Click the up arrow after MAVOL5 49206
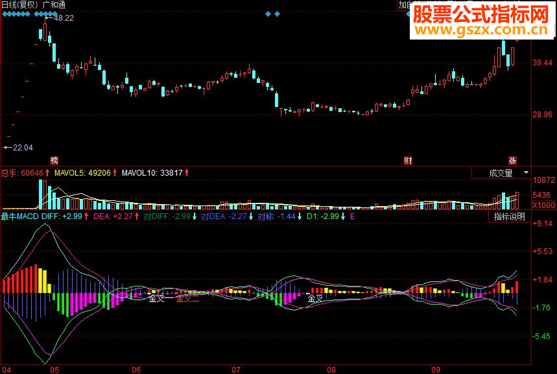This screenshot has height=374, width=557. [115, 173]
